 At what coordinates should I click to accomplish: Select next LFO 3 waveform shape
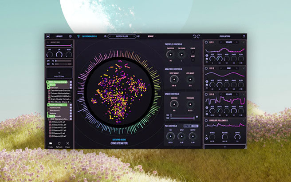(237, 95)
